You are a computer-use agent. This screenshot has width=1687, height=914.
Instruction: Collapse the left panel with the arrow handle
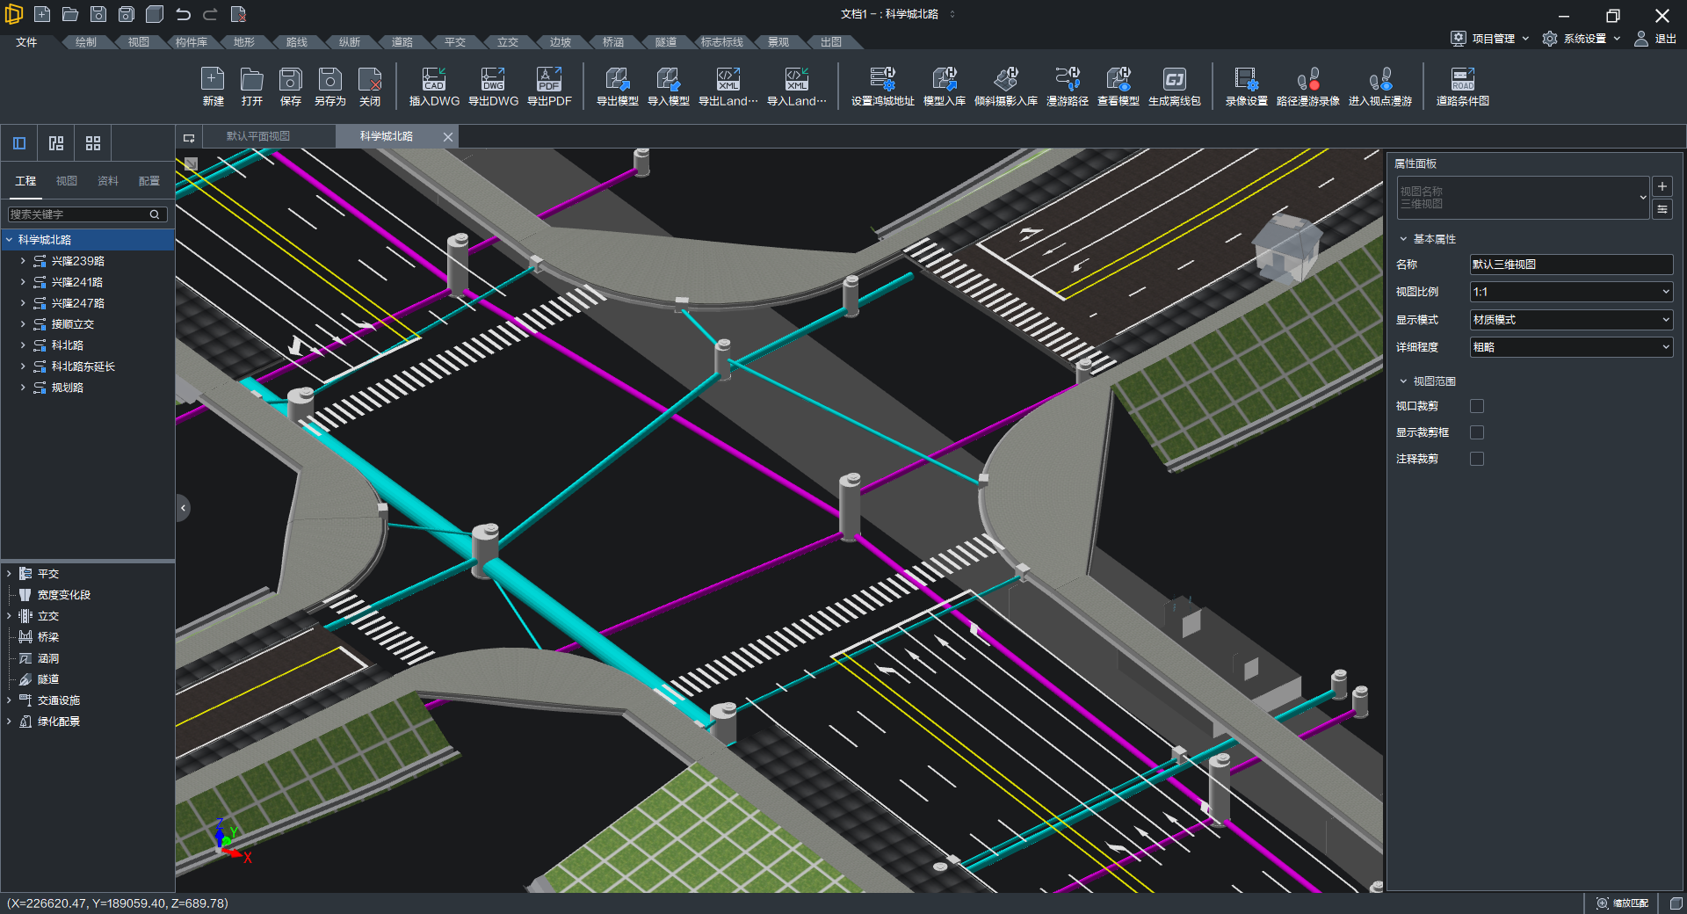[x=183, y=508]
